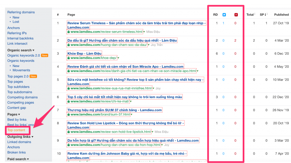Click lock icon beside review-serum-timeless URL
Screen dimensions: 291x163
pos(68,32)
